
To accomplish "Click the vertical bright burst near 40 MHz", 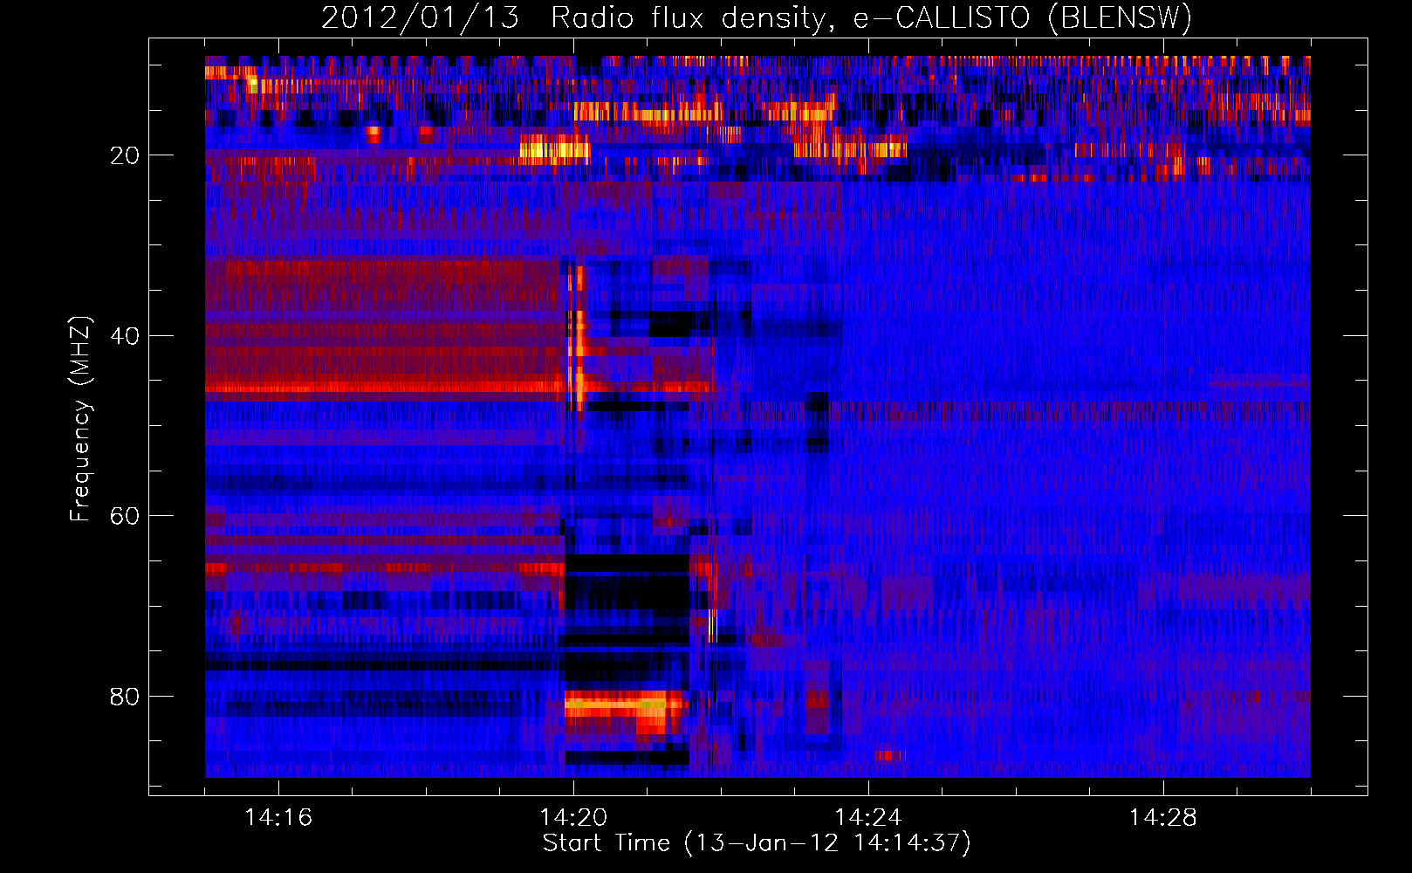I will [x=577, y=339].
